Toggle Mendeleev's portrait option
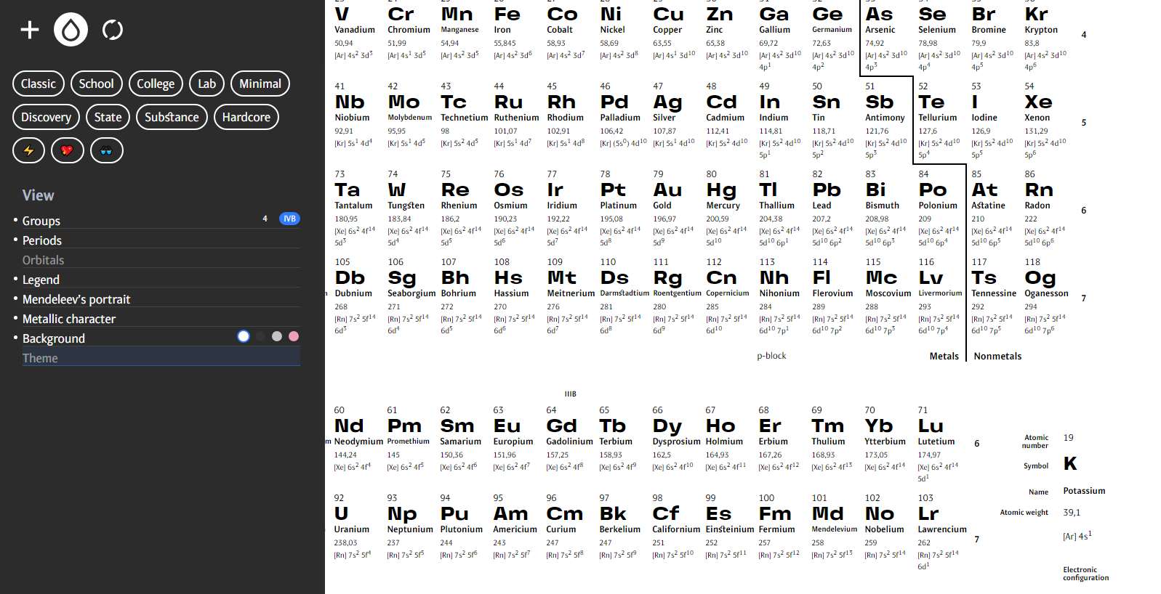1161x594 pixels. tap(76, 299)
